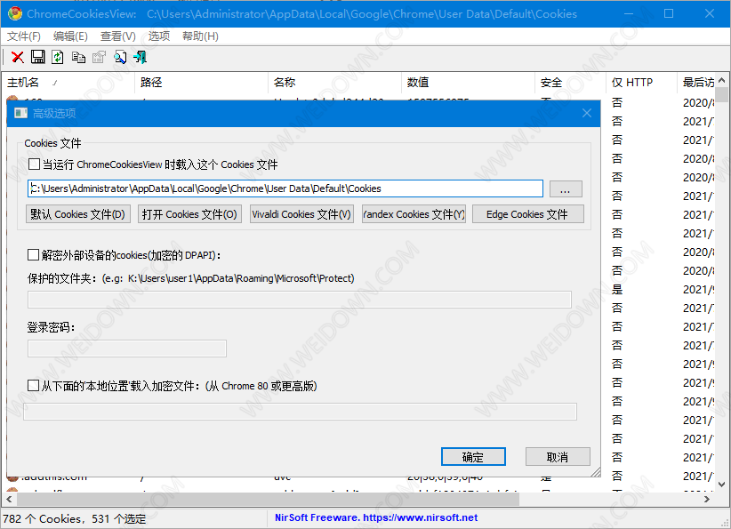731x529 pixels.
Task: Check the 从下面的'本地位置'载入加密文件 checkbox
Action: (33, 386)
